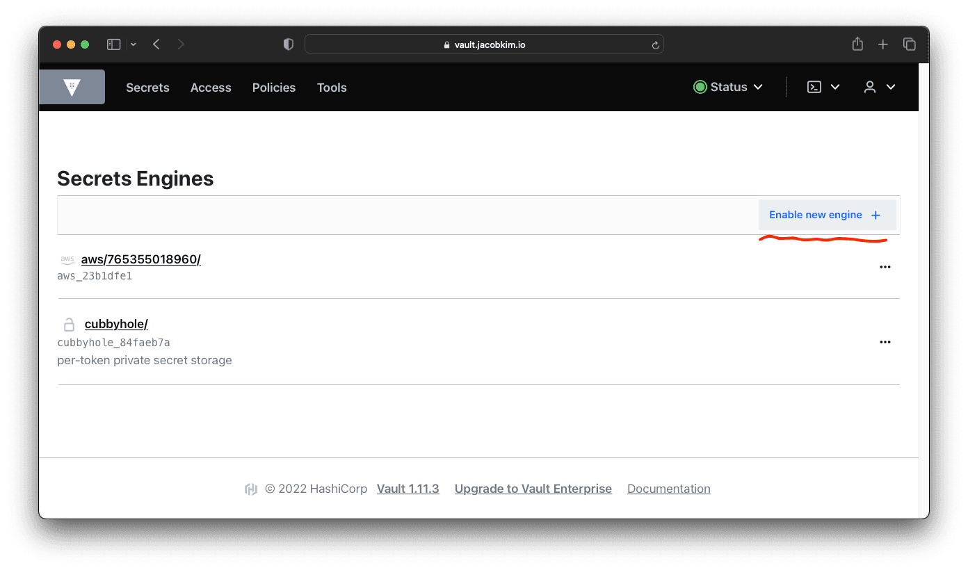
Task: Reload the page with refresh icon
Action: coord(654,45)
